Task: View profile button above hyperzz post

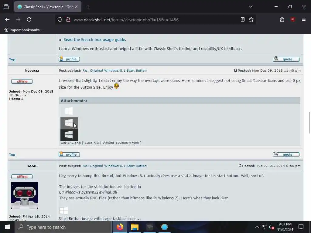Action: tap(69, 59)
